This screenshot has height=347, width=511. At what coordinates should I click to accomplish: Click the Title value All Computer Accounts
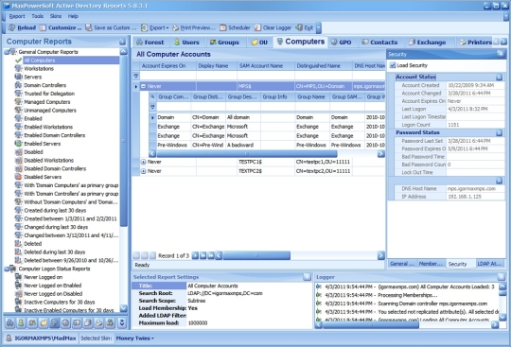coord(213,286)
